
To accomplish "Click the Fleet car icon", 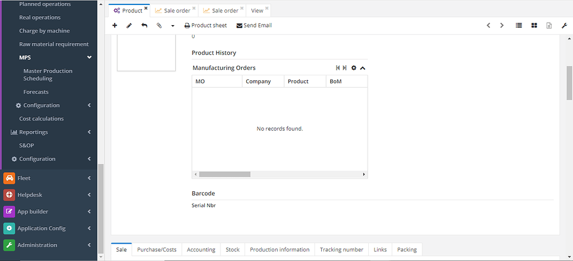I will coord(9,178).
